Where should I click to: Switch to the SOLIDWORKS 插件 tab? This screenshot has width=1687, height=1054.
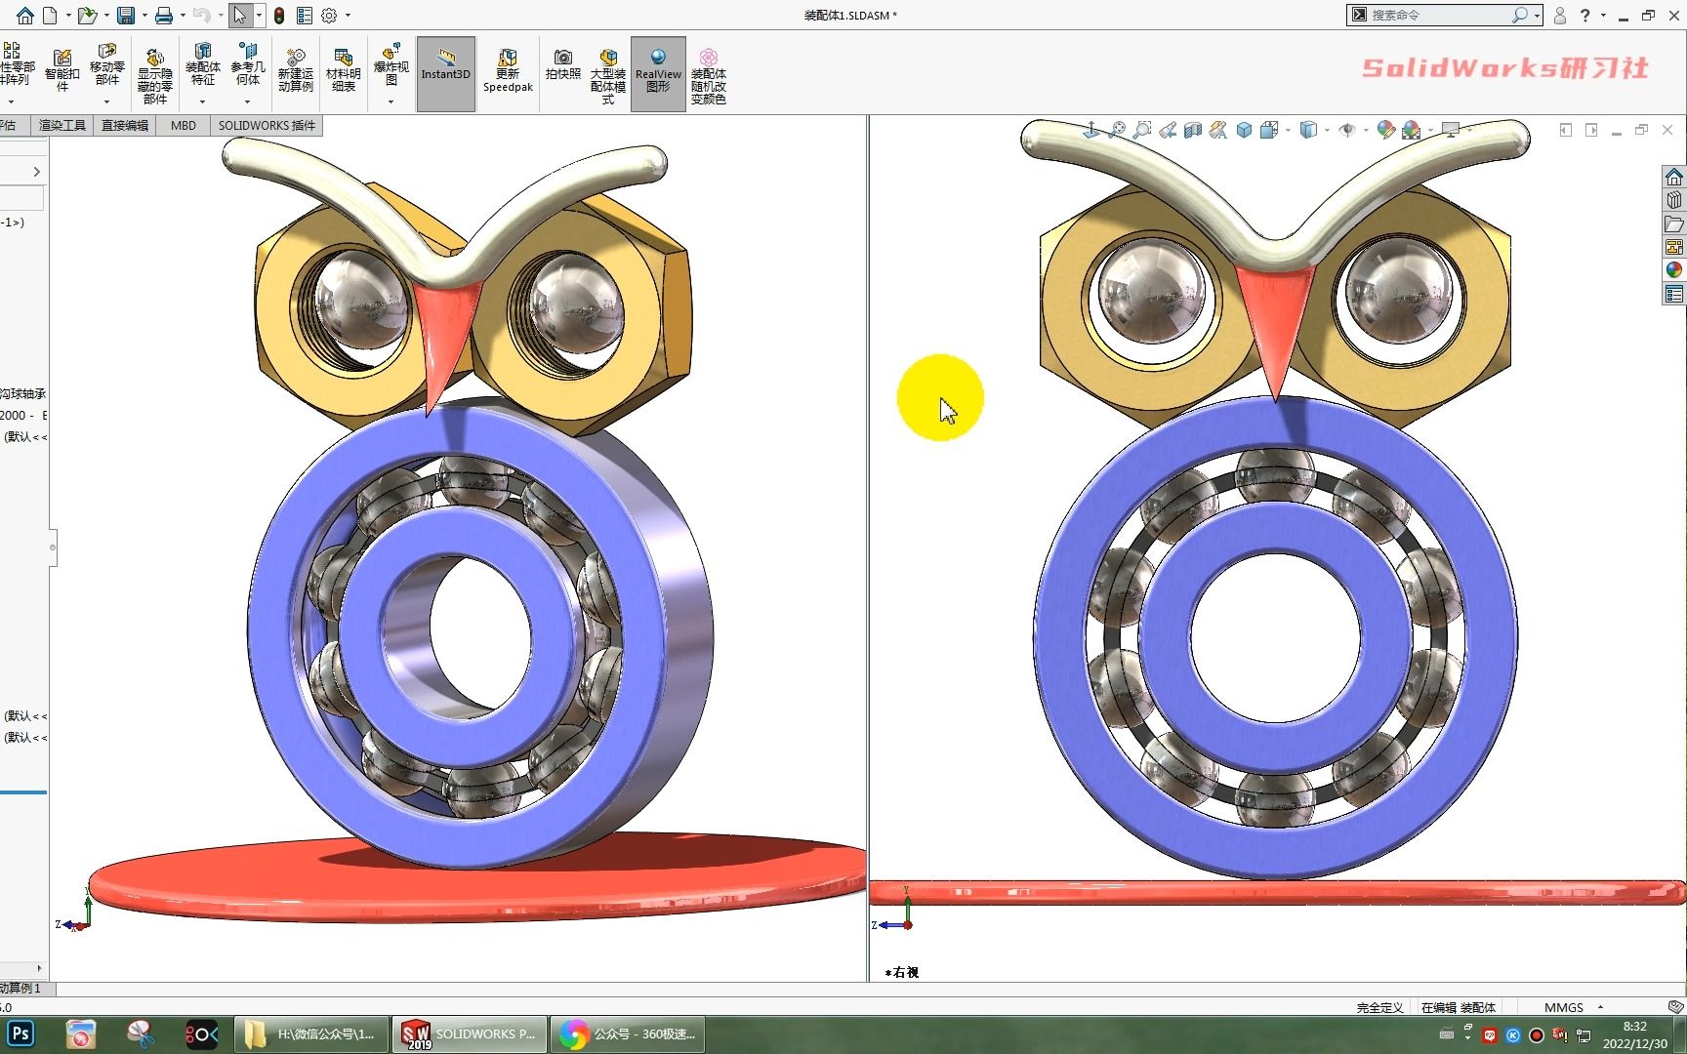[x=267, y=125]
